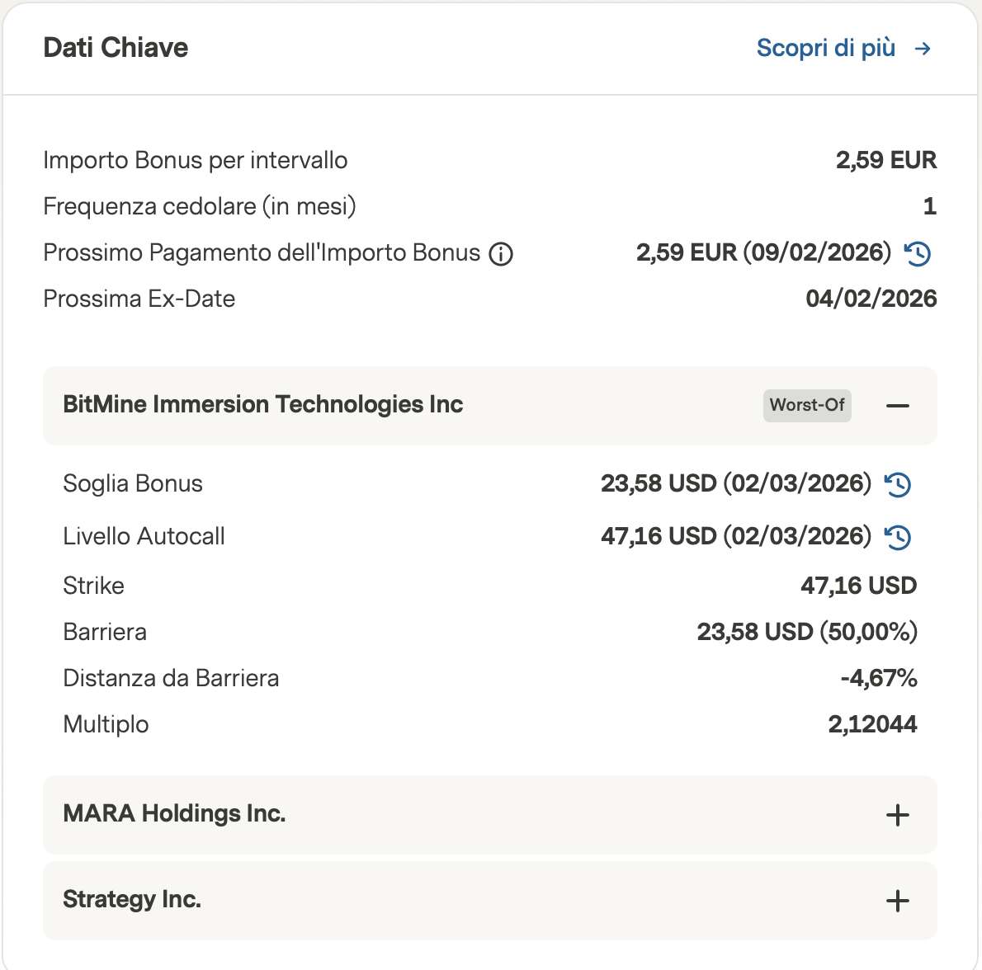This screenshot has height=970, width=982.
Task: Expand MARA Holdings Inc. with plus icon
Action: click(x=898, y=815)
